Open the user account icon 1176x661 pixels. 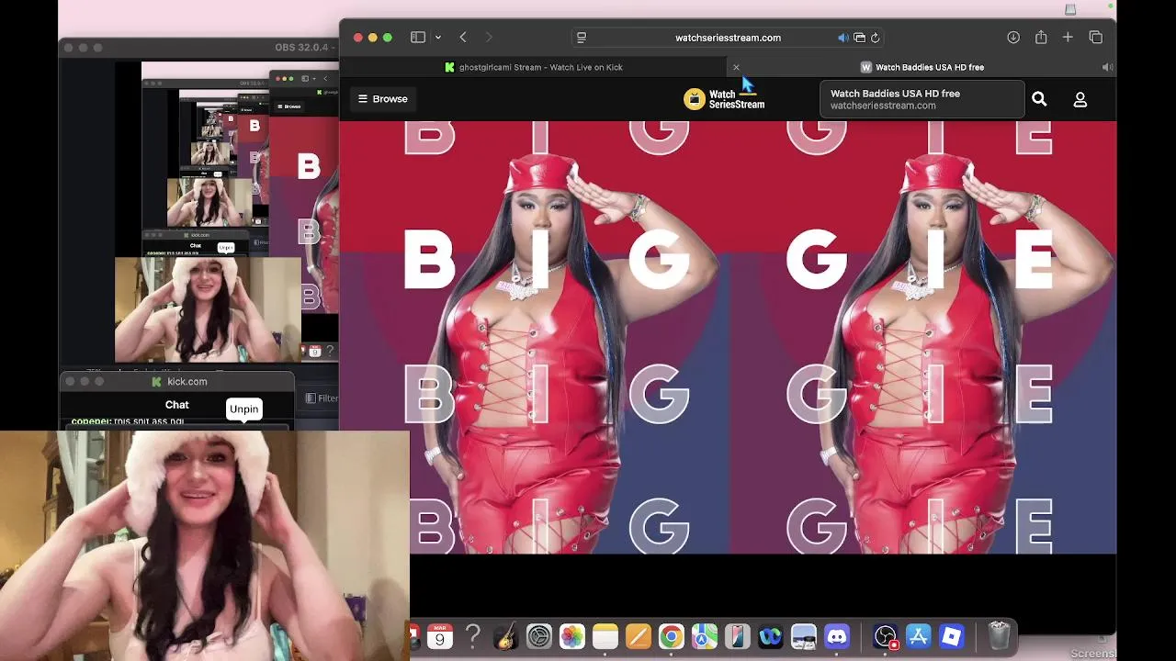(1080, 99)
